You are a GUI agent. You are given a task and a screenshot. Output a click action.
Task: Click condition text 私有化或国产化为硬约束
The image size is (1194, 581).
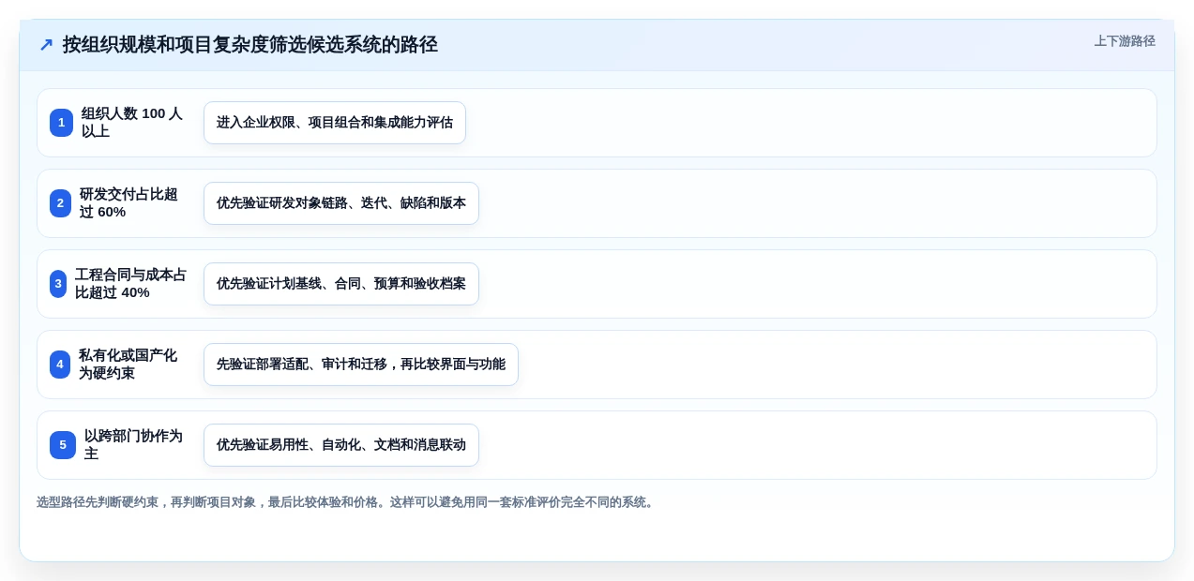pyautogui.click(x=128, y=365)
